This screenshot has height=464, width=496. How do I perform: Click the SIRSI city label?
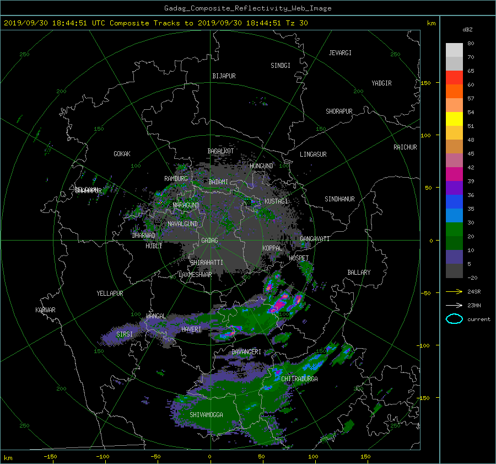point(125,334)
